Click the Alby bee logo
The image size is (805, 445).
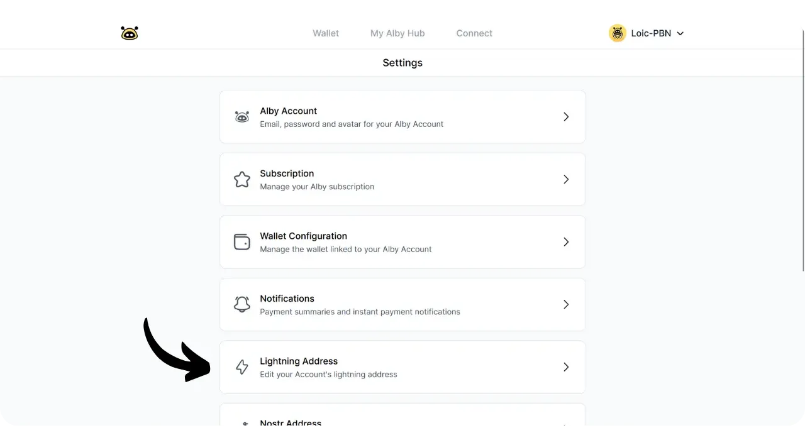point(130,33)
